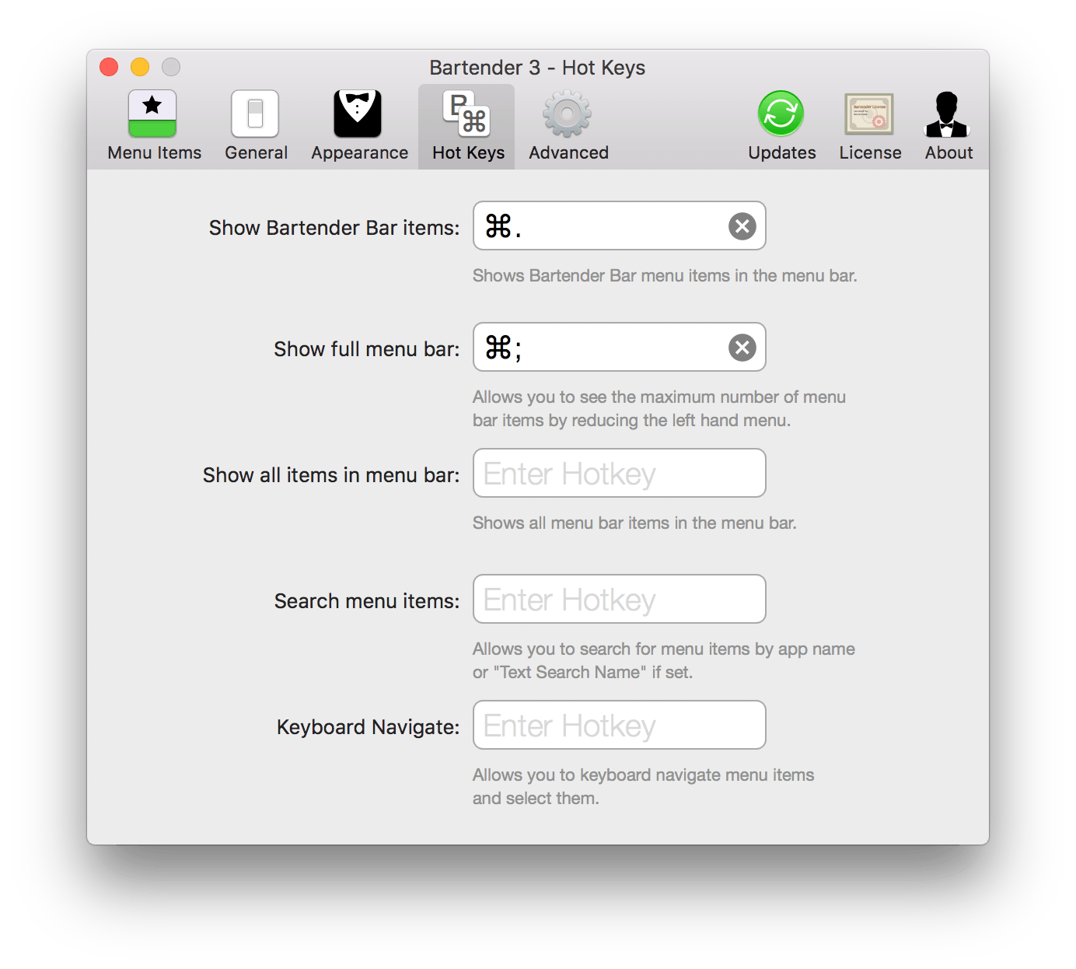Screen dimensions: 1076x969
Task: Click "Shows all menu bar items" description
Action: click(634, 523)
